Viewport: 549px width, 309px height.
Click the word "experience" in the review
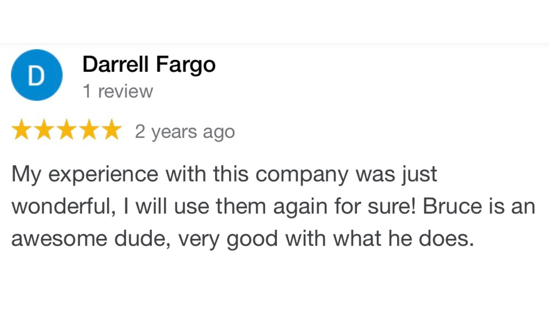[103, 175]
